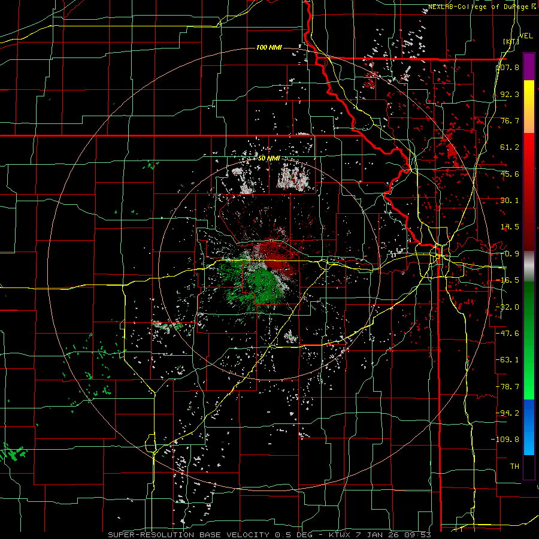Click the -109.8 value on velocity scale
This screenshot has width=539, height=539.
505,439
